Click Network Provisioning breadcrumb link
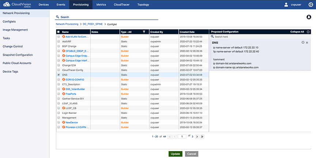 click(x=67, y=24)
